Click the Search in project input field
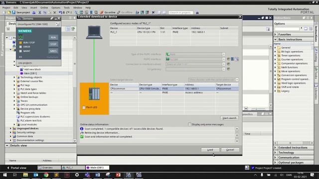This screenshot has width=319, height=179. click(181, 12)
